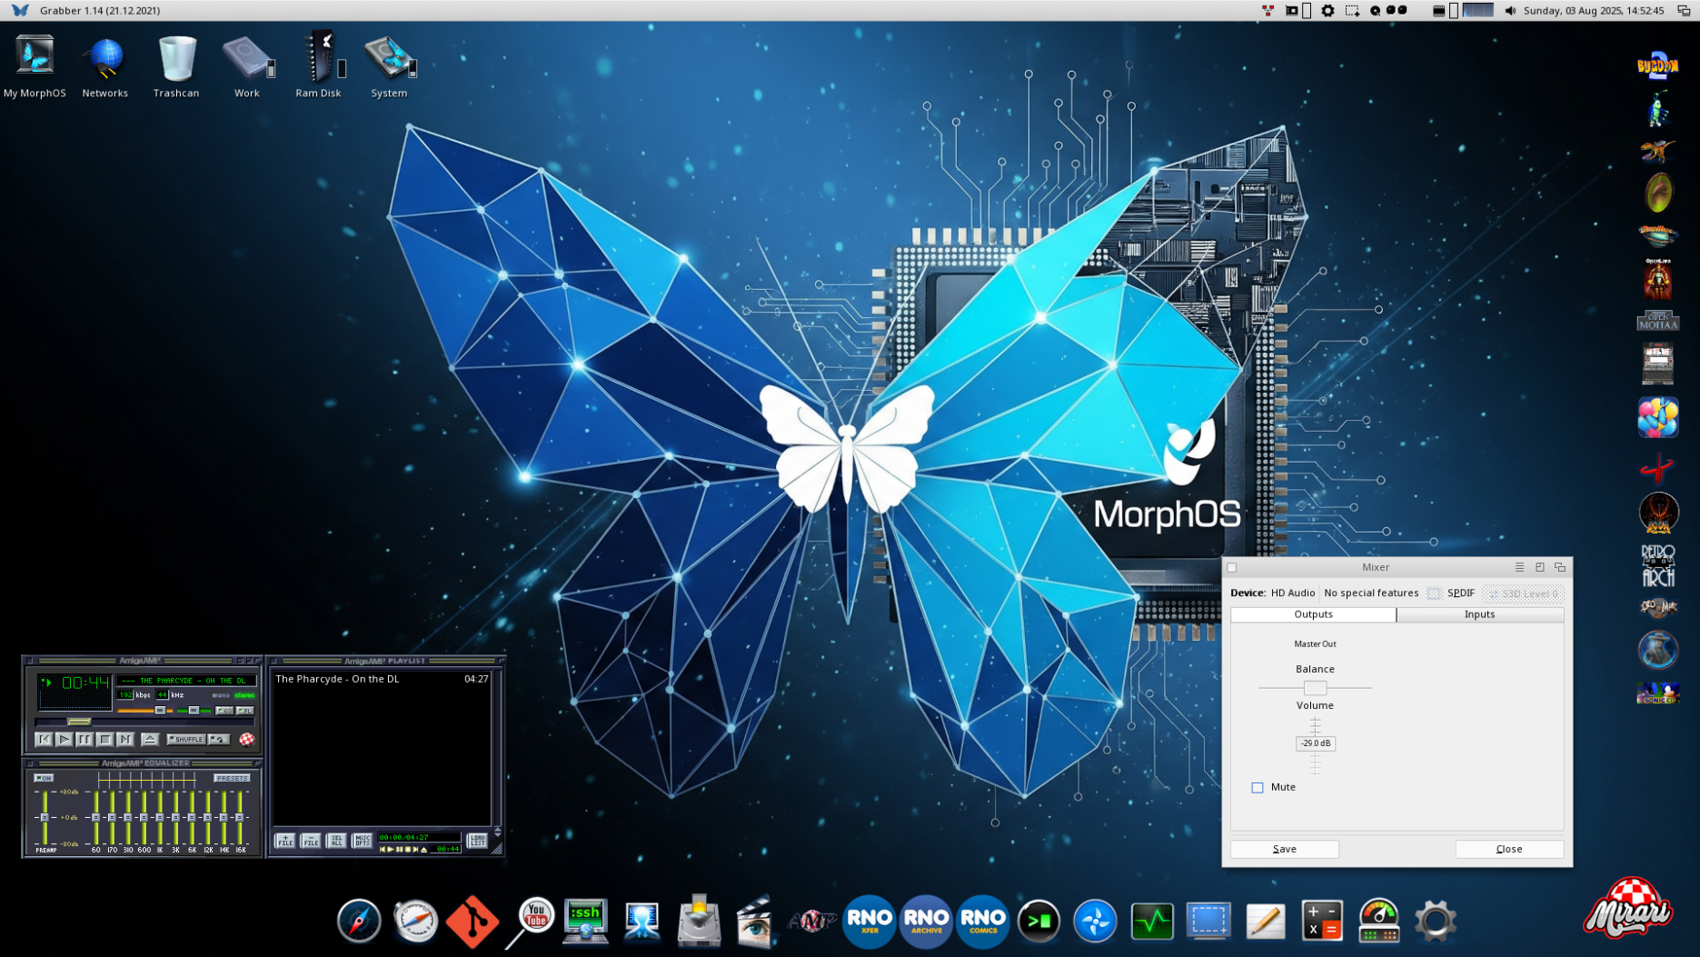Select 'The Pharcyde - On the DL' playlist entry
Screen dimensions: 1700x957
pos(382,679)
